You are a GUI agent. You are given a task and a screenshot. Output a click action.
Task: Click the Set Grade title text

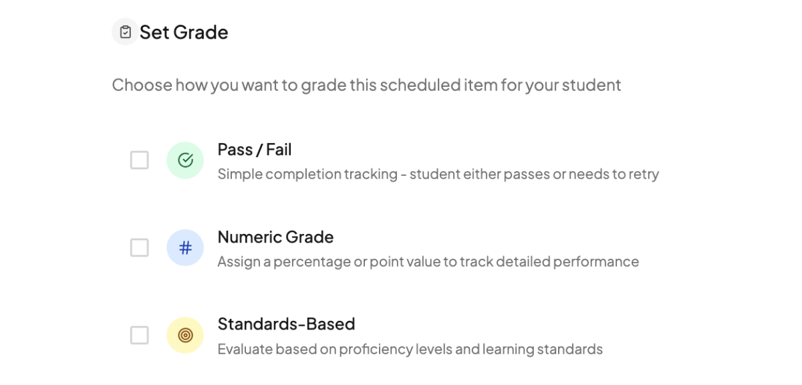tap(184, 32)
